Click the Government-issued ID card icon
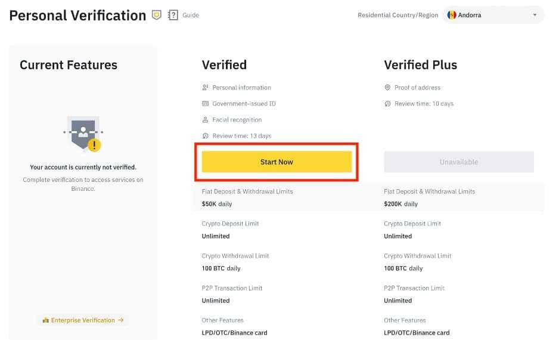This screenshot has width=559, height=340. click(206, 104)
